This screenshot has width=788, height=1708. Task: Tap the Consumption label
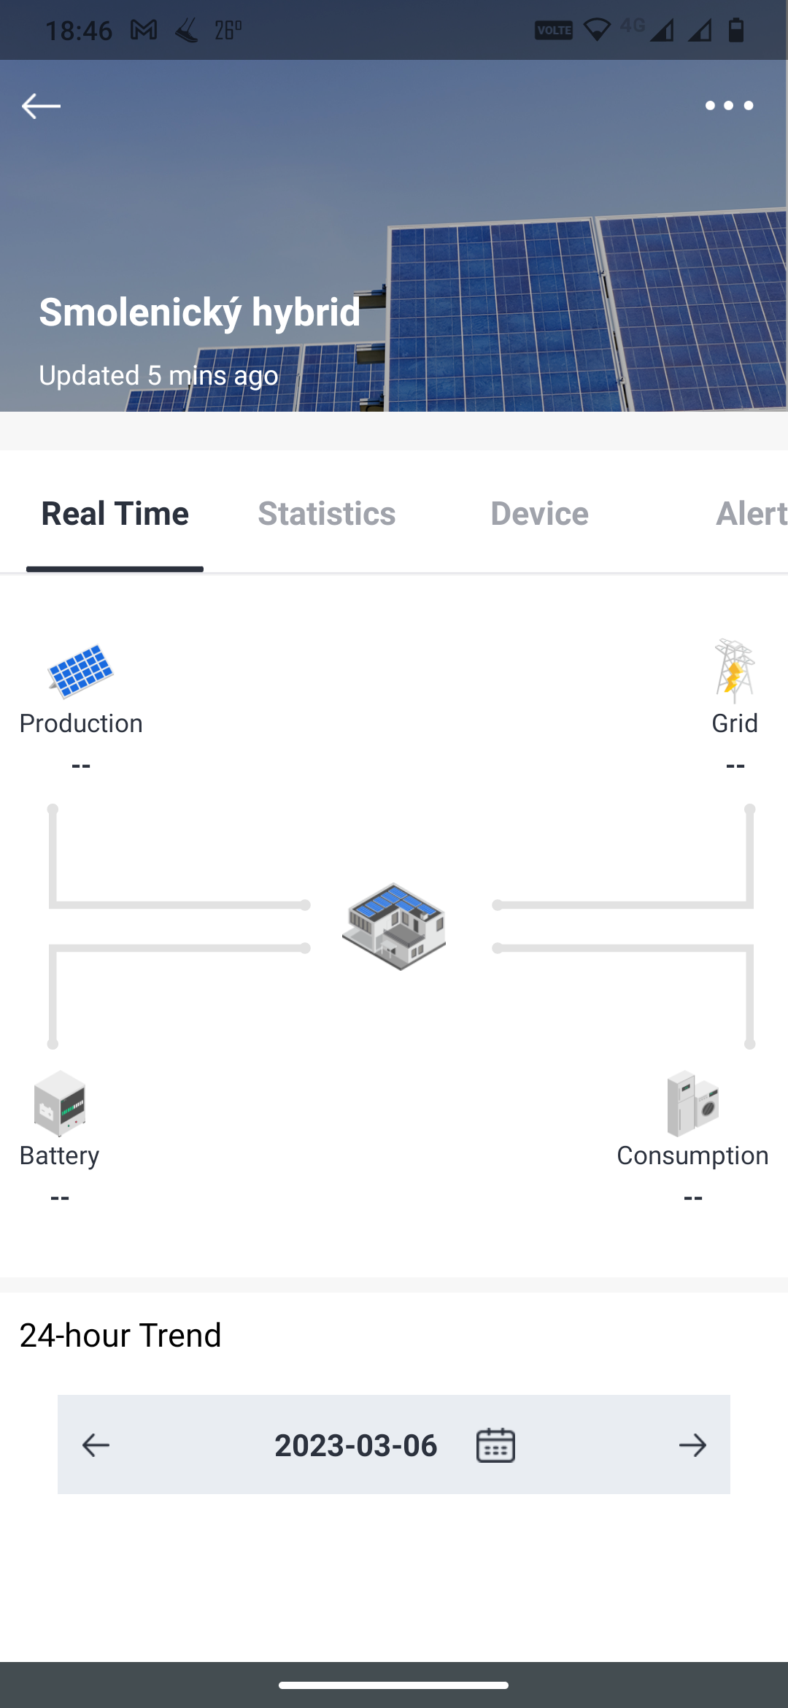[692, 1155]
